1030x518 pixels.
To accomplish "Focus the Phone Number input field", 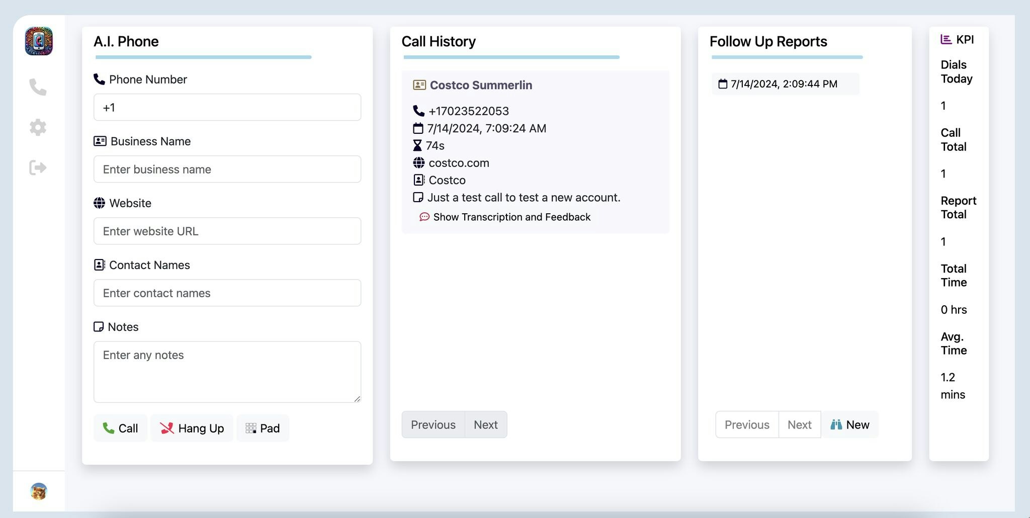I will click(227, 108).
